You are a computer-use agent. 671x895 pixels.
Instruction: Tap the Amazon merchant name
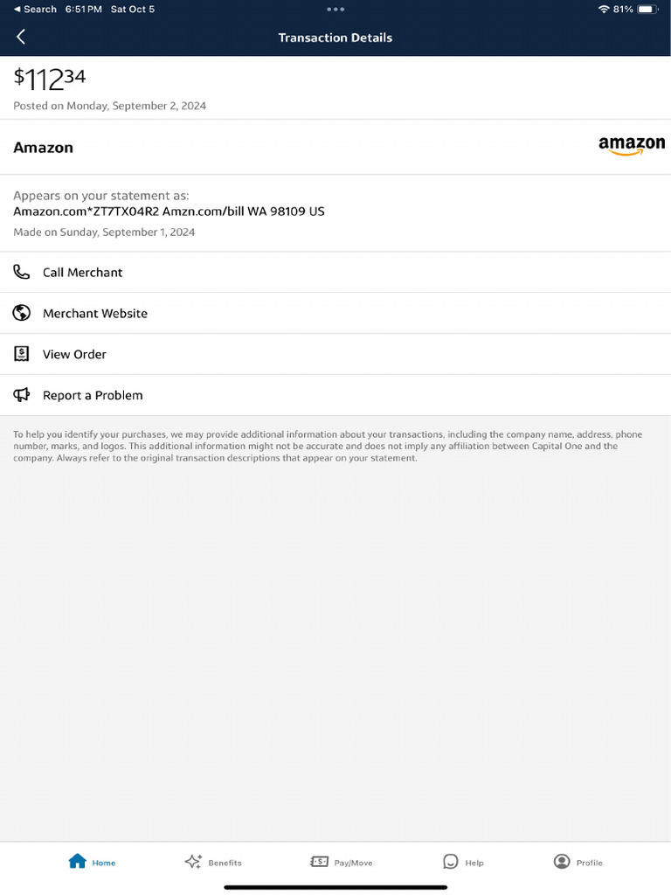(44, 148)
